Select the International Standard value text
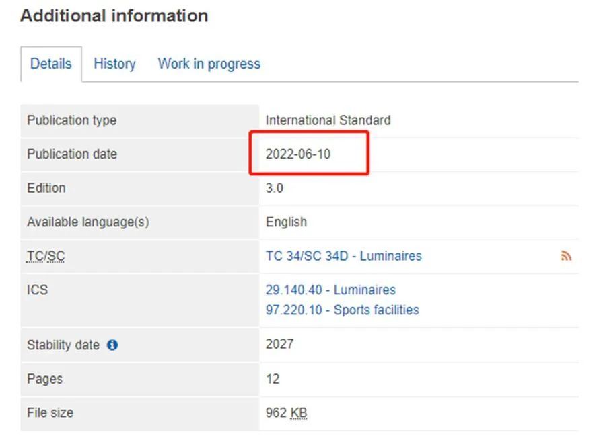Image resolution: width=599 pixels, height=442 pixels. 328,120
